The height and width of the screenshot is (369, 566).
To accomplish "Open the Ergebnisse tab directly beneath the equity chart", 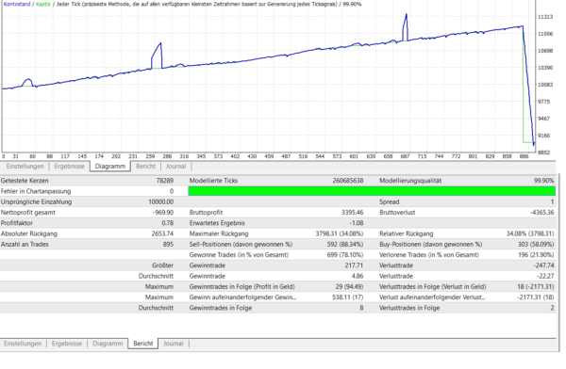I will pos(69,166).
